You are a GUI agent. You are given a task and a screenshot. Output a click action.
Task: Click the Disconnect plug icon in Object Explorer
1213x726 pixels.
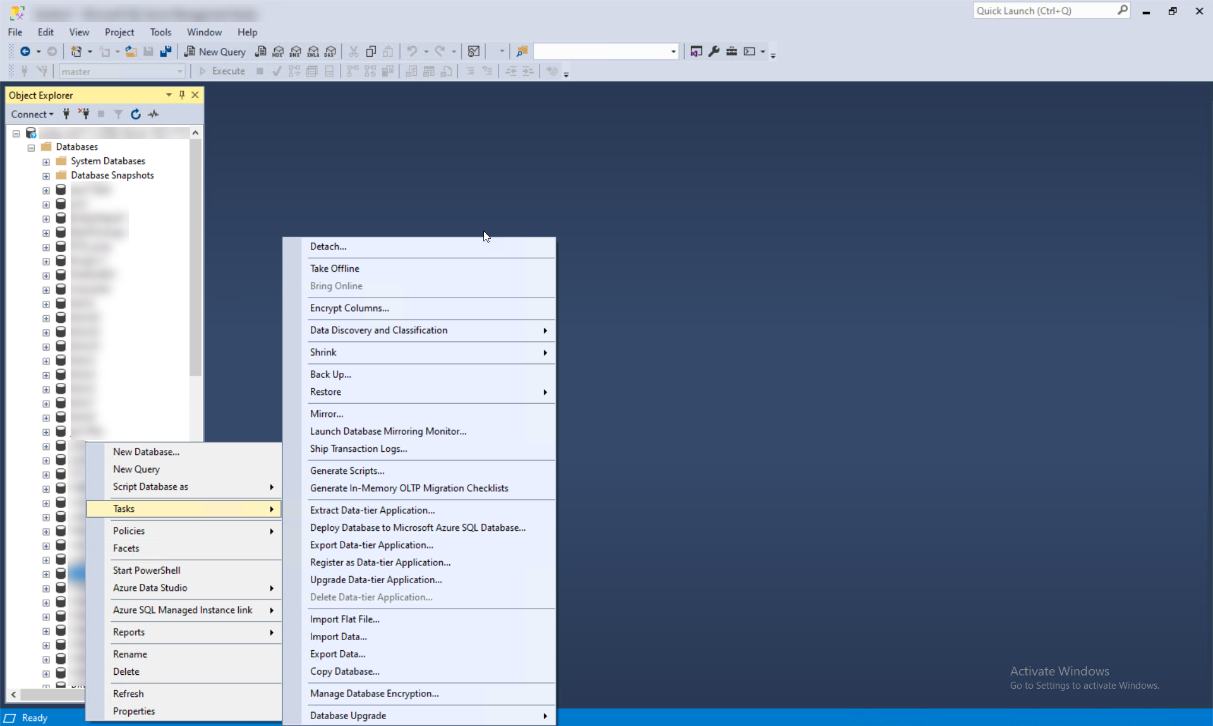(83, 114)
